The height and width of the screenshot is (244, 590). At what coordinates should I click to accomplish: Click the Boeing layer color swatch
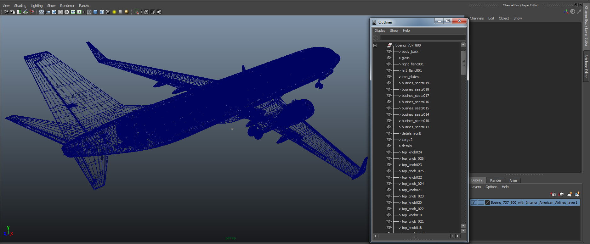pos(488,202)
